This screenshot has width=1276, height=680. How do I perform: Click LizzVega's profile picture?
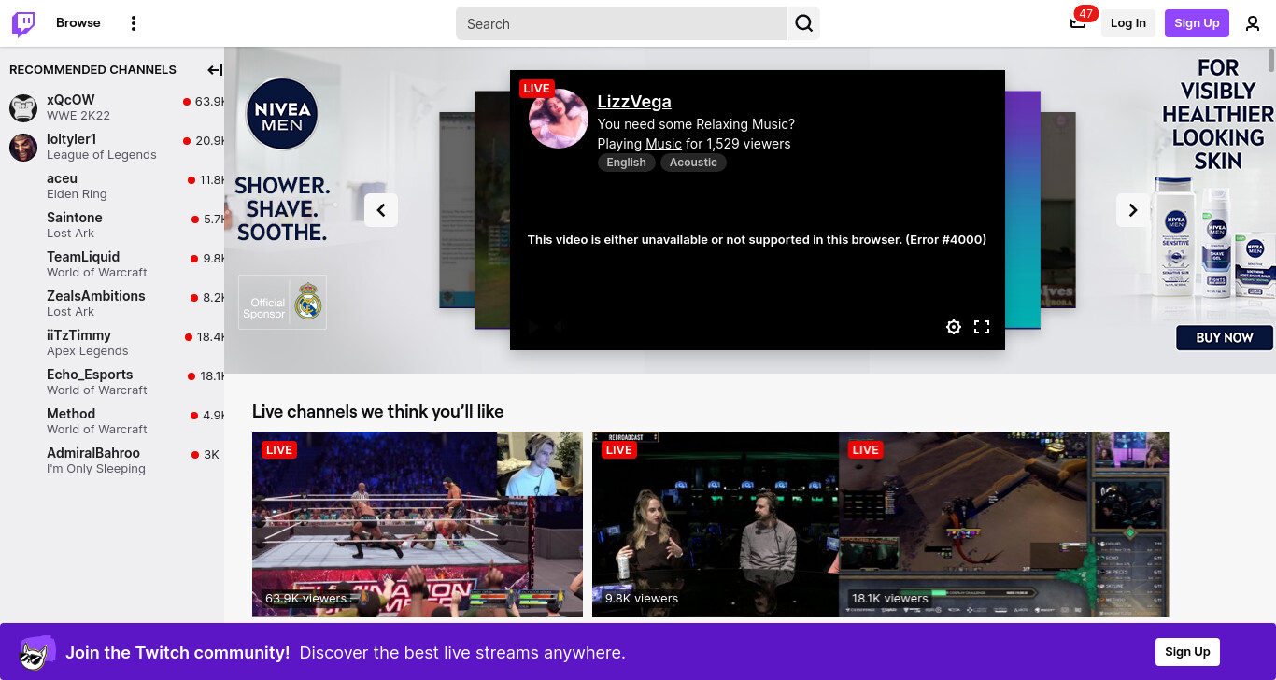coord(559,119)
